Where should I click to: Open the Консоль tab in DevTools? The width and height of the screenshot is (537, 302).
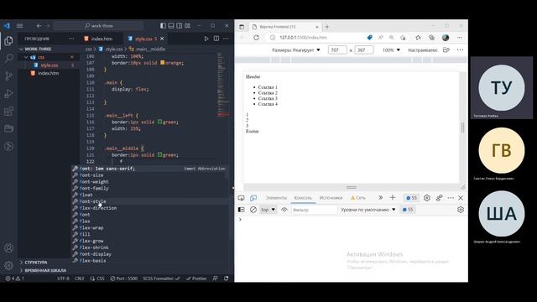(303, 198)
